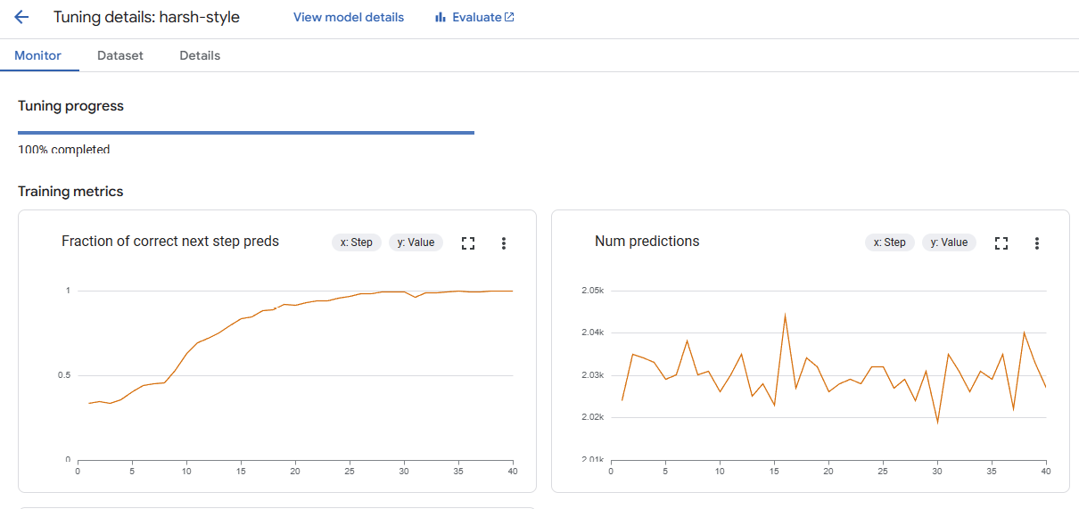Click the Tuning progress bar
Viewport: 1079px width, 509px height.
pyautogui.click(x=246, y=133)
